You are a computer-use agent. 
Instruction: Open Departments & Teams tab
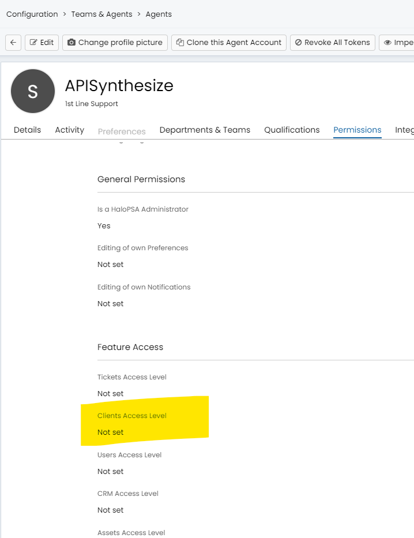(205, 130)
